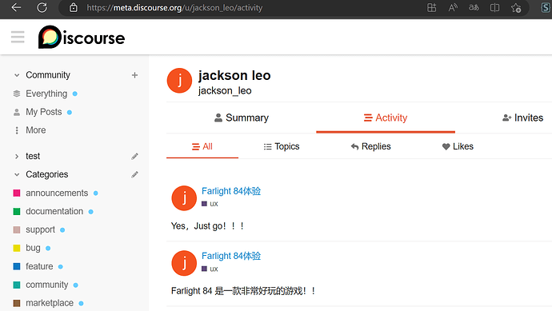Collapse the Community section chevron
The image size is (552, 311).
(17, 75)
